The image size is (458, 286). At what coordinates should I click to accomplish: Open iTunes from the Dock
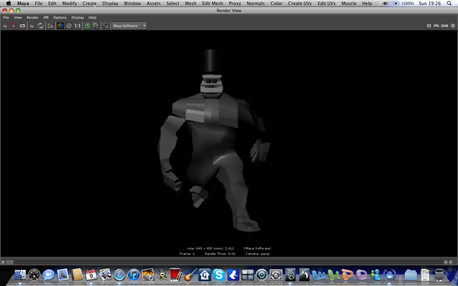click(x=134, y=275)
